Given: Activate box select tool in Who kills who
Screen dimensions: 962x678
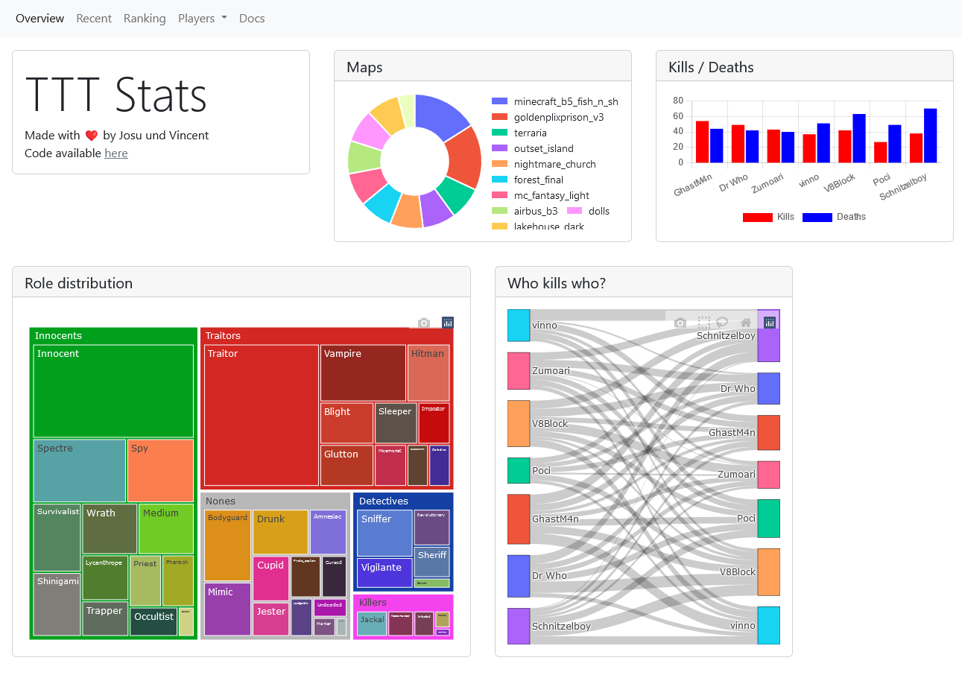Looking at the screenshot, I should 703,323.
